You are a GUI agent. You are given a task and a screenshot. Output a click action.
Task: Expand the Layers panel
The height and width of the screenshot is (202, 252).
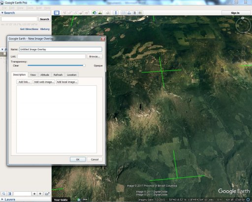tap(2, 200)
